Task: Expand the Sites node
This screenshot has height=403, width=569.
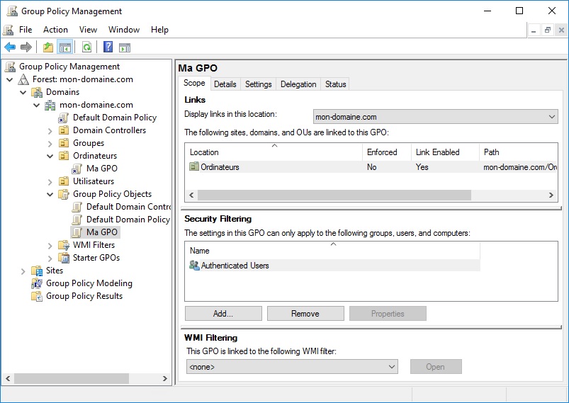Action: (23, 271)
